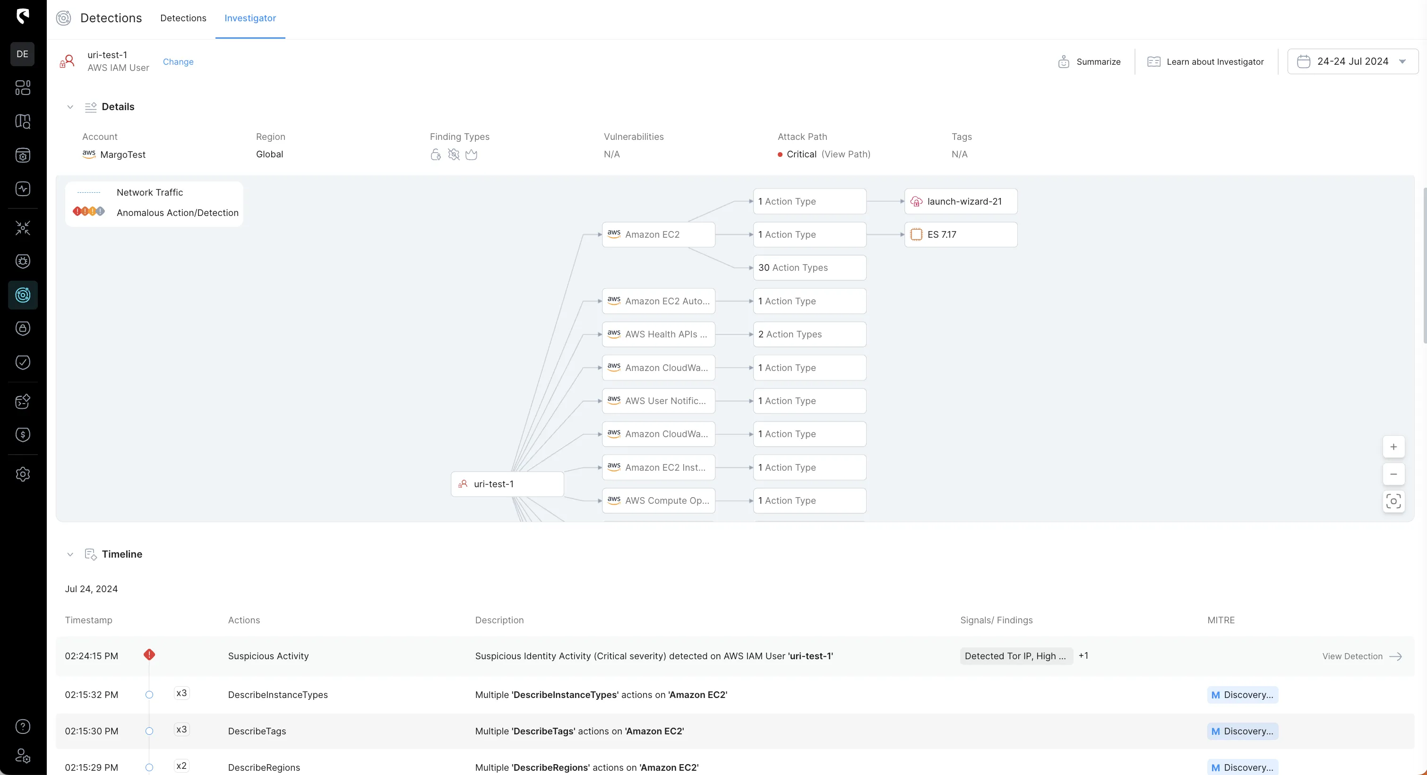
Task: Click the Summarize button
Action: point(1089,61)
